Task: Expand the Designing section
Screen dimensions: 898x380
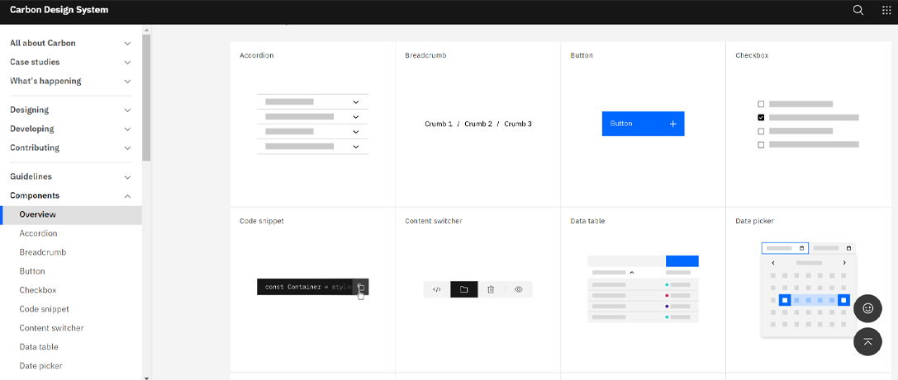Action: coord(71,110)
